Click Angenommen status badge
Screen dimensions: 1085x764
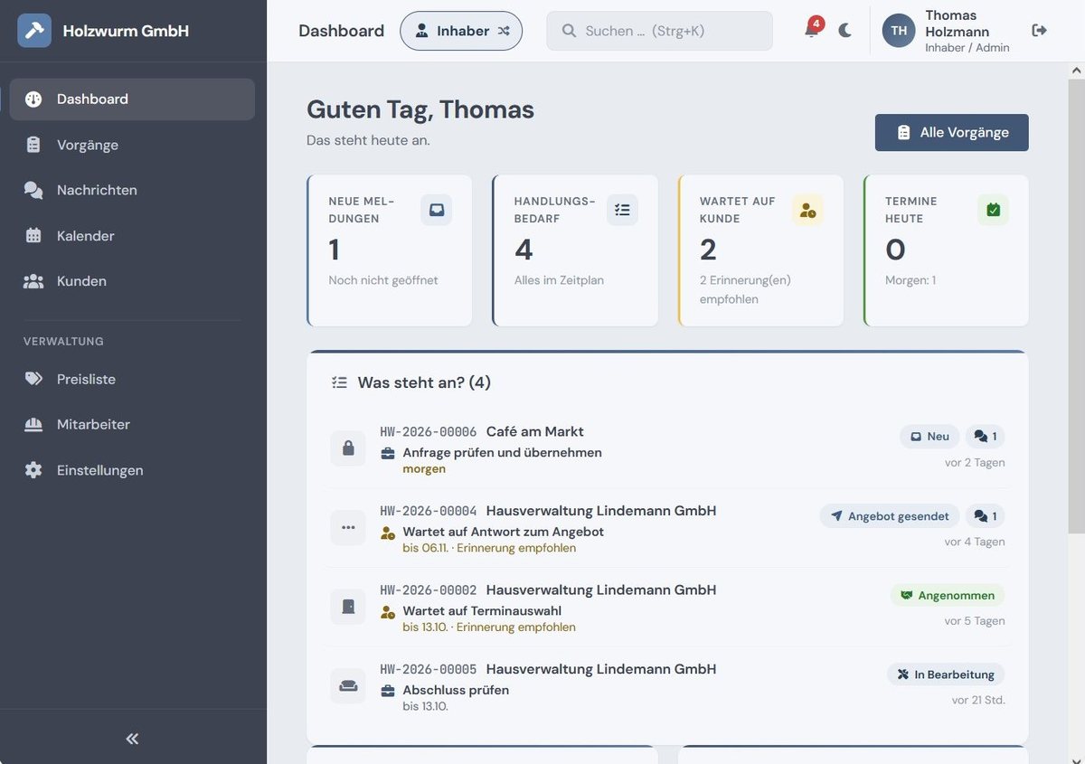pyautogui.click(x=947, y=596)
